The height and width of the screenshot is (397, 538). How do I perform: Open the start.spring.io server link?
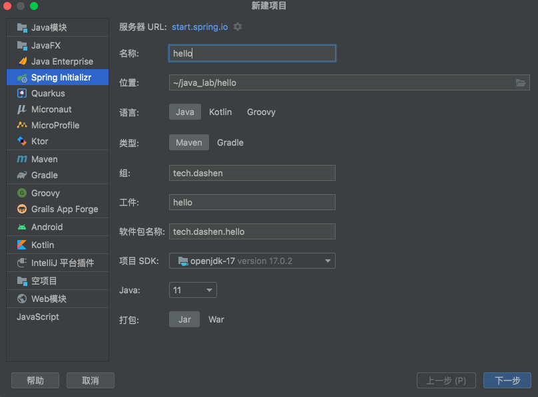pos(200,27)
